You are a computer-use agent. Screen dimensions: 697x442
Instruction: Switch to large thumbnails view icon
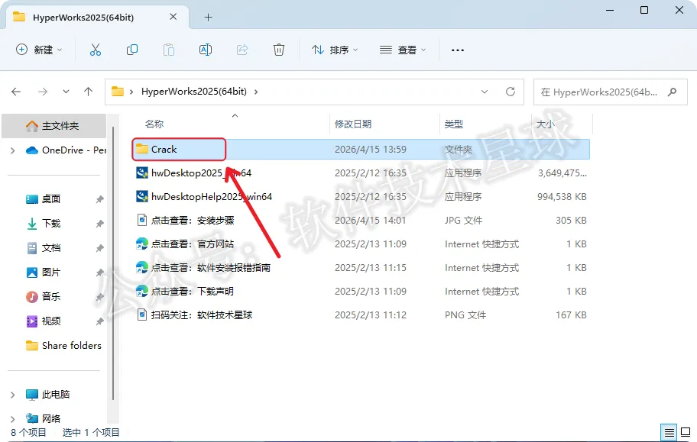[x=686, y=432]
